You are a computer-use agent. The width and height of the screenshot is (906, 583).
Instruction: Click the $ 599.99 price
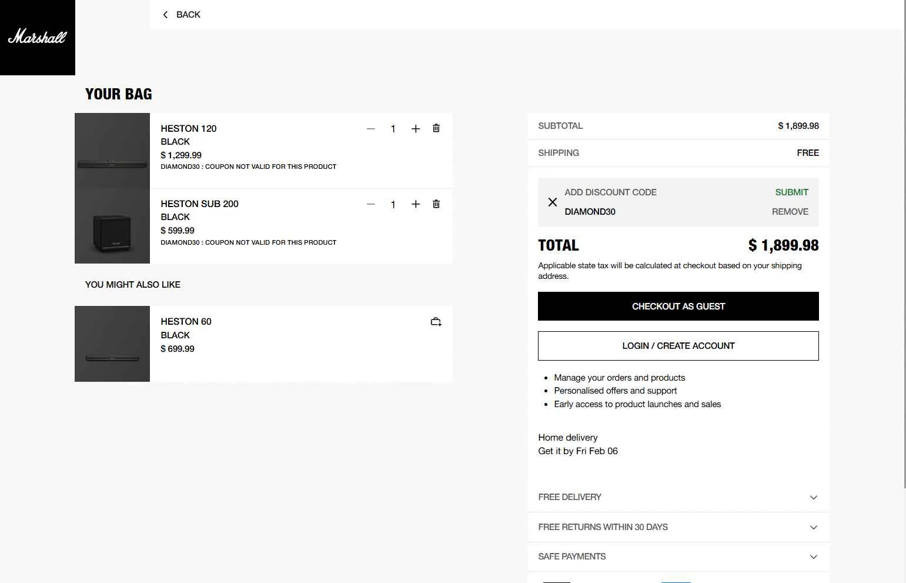click(178, 231)
